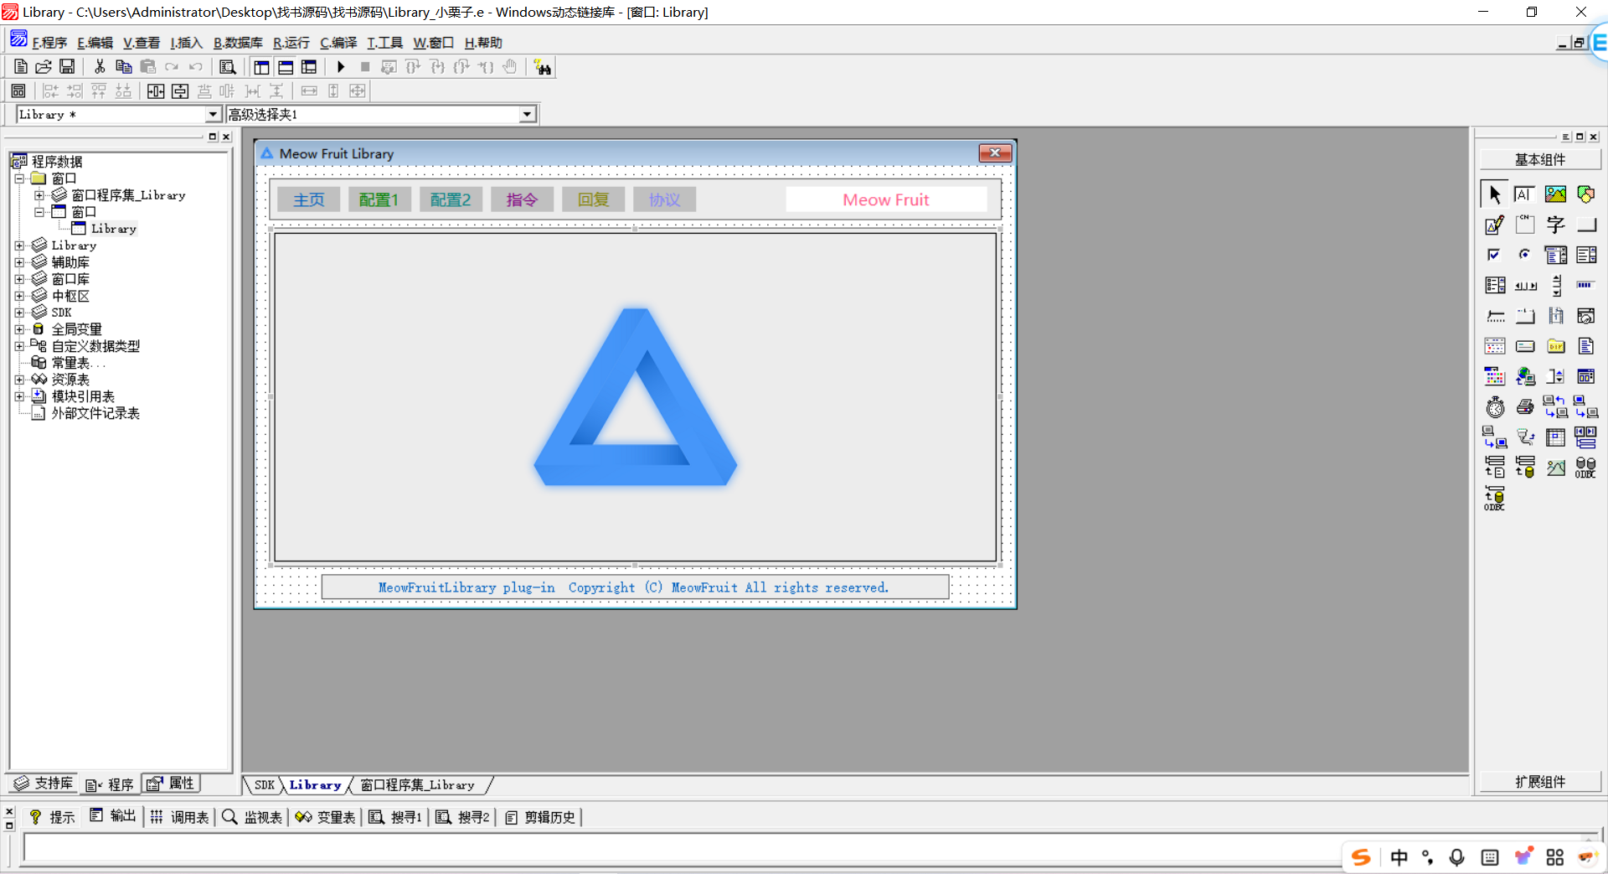Click the 扩展组件 button
Viewport: 1608px width, 874px height.
point(1539,782)
